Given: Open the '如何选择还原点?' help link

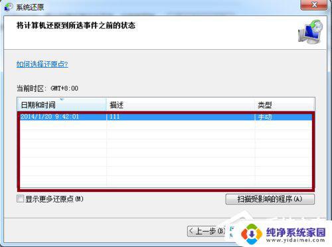Looking at the screenshot, I should point(42,64).
